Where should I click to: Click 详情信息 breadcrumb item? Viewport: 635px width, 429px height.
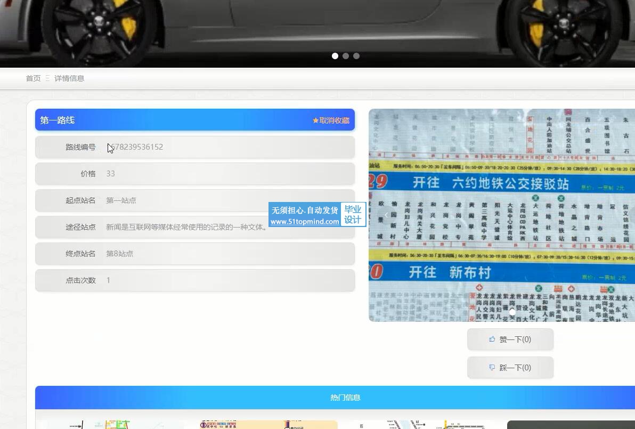click(x=69, y=78)
